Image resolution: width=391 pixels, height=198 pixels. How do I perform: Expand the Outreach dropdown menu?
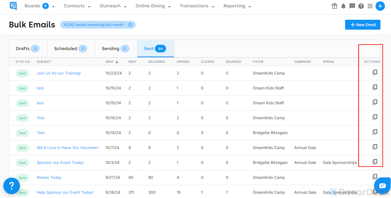(x=113, y=6)
